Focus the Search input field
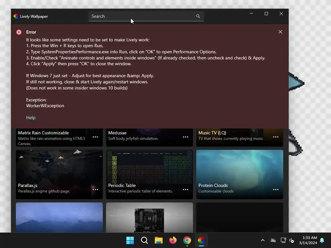The image size is (331, 248). pyautogui.click(x=146, y=16)
